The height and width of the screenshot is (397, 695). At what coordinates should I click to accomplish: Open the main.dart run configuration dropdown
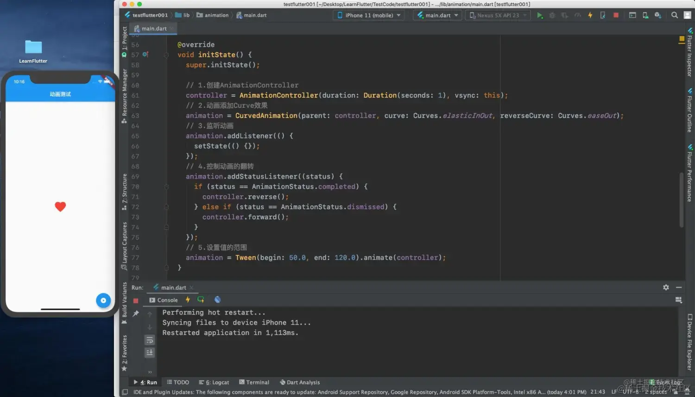[438, 15]
